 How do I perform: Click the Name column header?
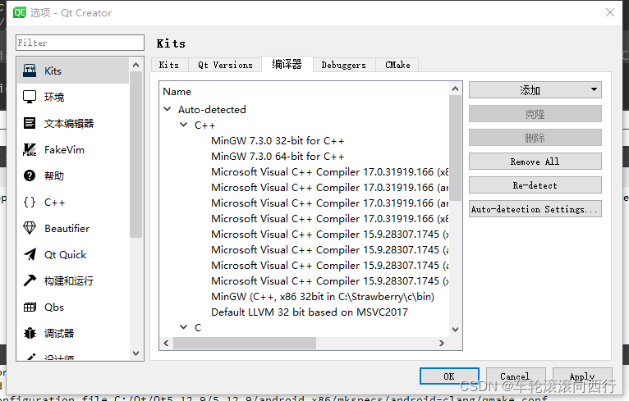tap(177, 91)
